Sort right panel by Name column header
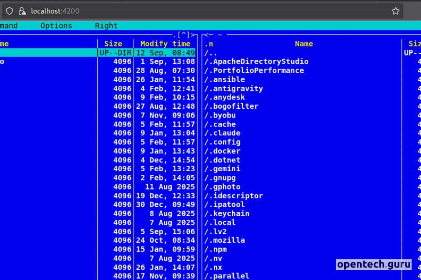Screen dimensions: 421x280 304,44
